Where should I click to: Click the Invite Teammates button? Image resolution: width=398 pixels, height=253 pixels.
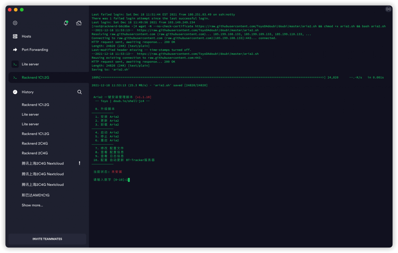[47, 239]
